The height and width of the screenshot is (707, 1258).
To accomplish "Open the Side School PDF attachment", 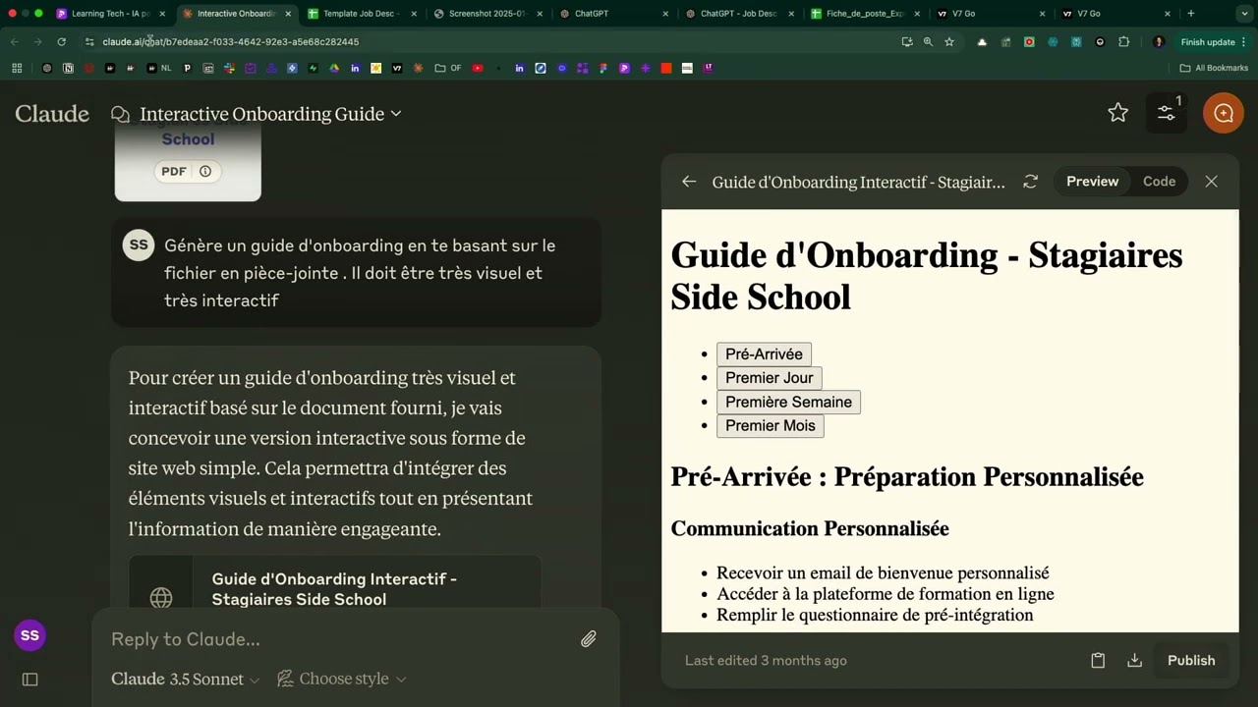I will pyautogui.click(x=188, y=162).
